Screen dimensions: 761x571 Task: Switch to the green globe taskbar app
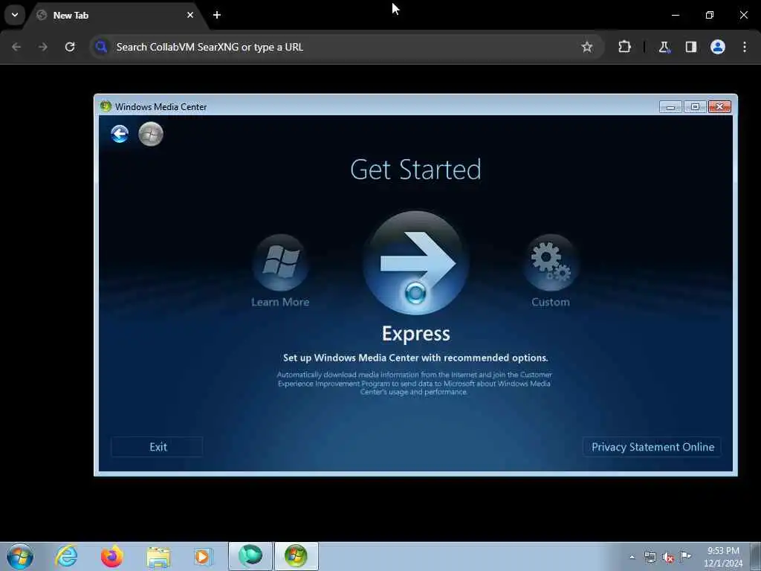[250, 556]
